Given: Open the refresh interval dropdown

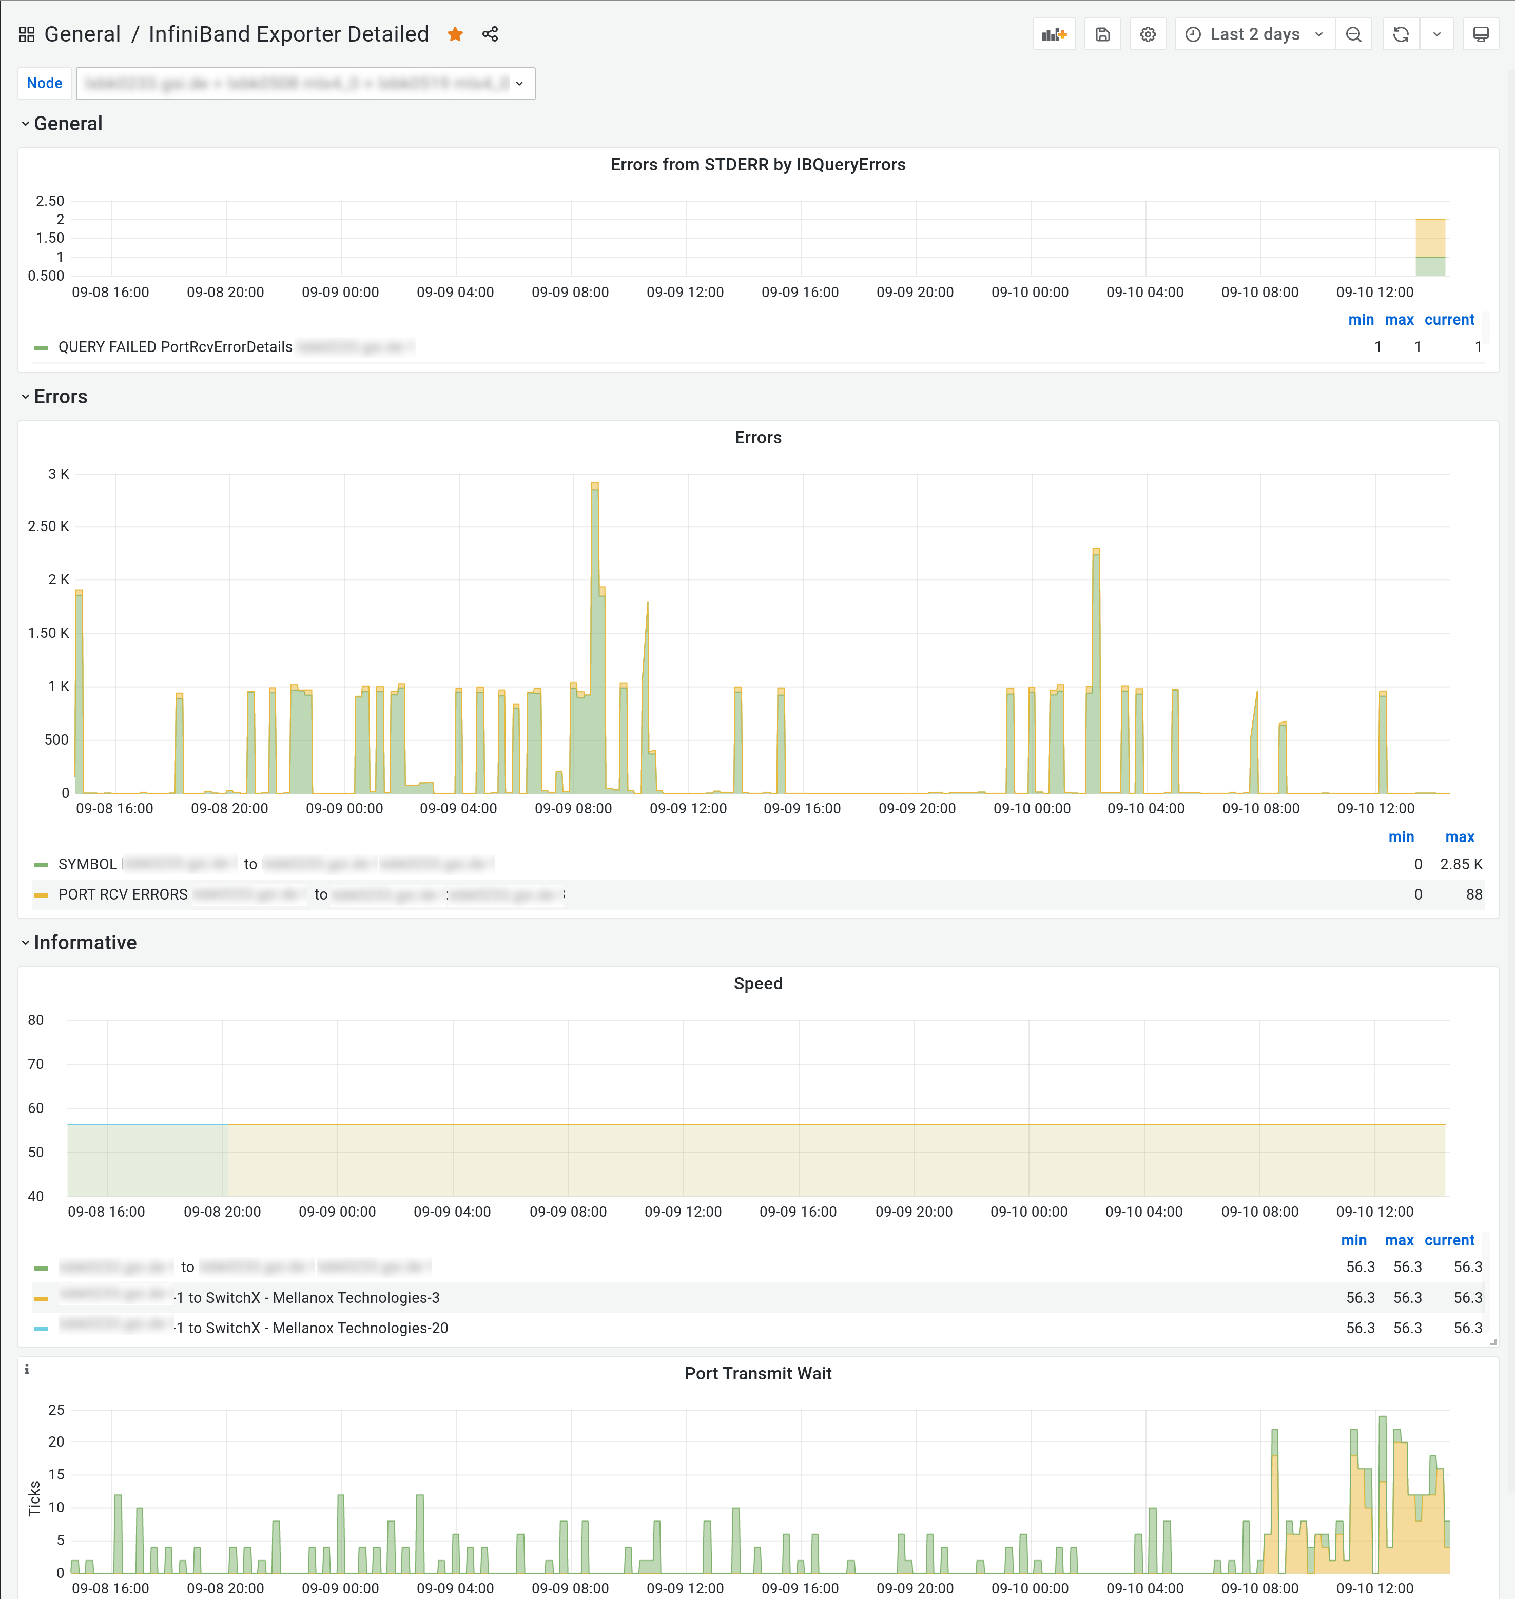Looking at the screenshot, I should coord(1436,35).
